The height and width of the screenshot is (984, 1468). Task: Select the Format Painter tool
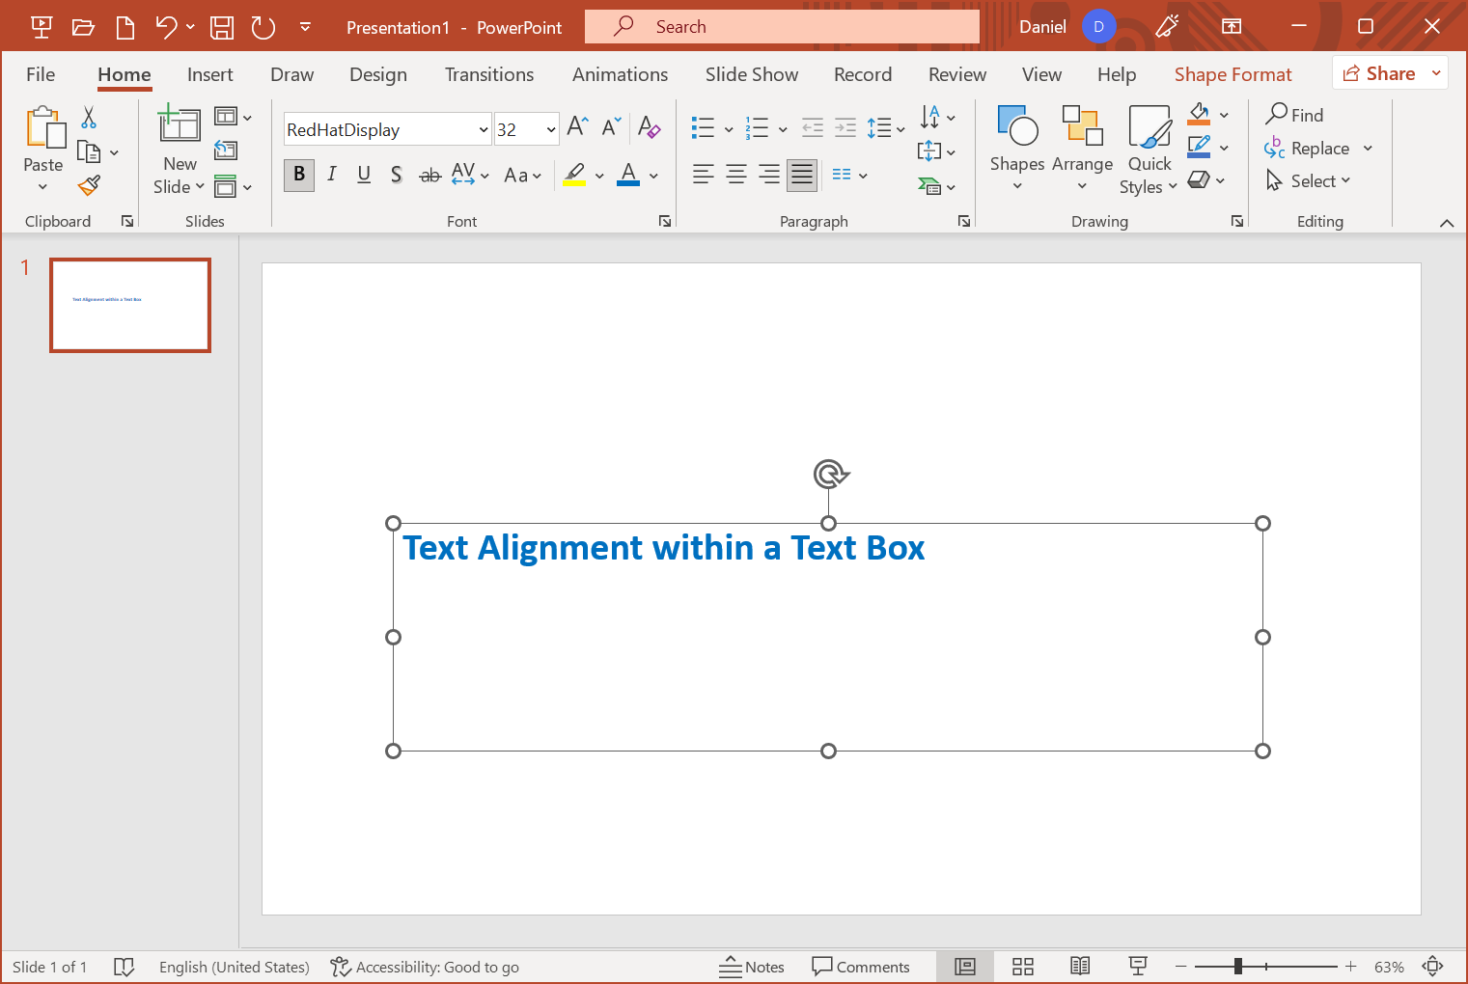(90, 185)
